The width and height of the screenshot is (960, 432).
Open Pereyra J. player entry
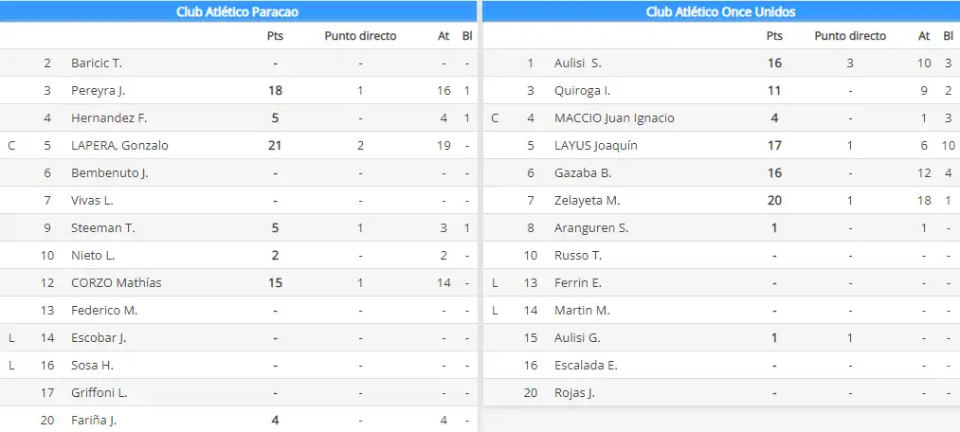pos(98,91)
